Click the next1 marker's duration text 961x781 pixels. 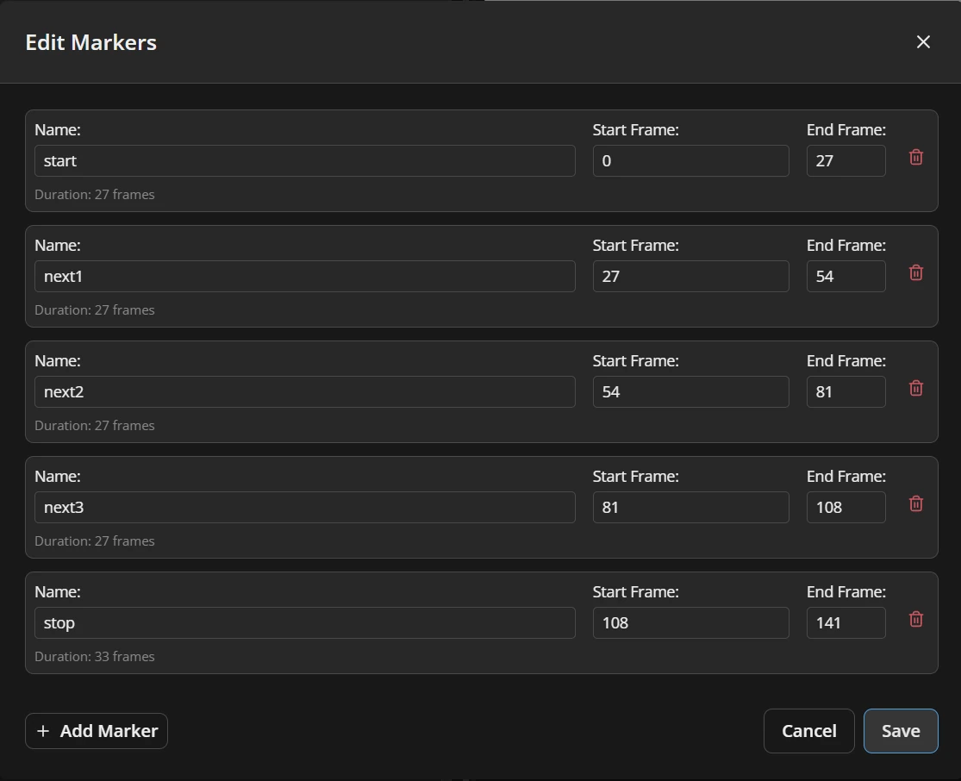(95, 310)
